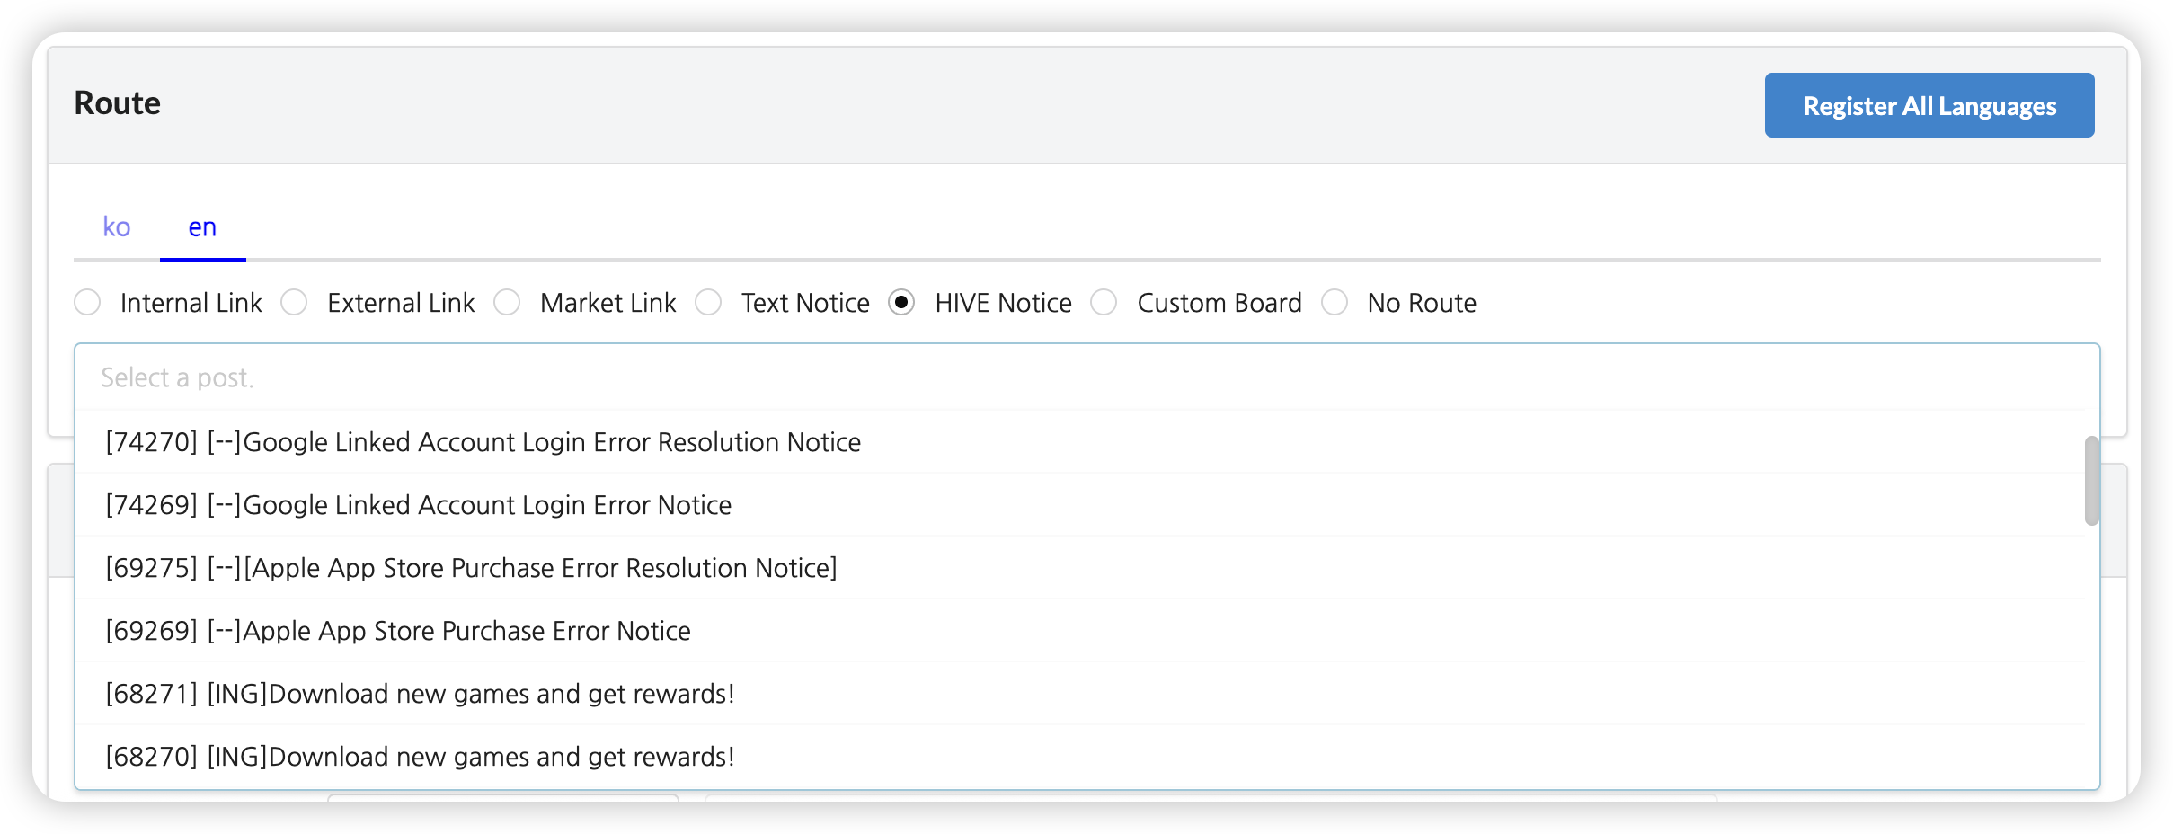2173x834 pixels.
Task: Pick post 69269 Apple Purchase Error Notice
Action: (398, 631)
